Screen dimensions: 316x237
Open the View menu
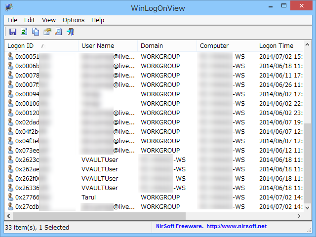coord(48,20)
